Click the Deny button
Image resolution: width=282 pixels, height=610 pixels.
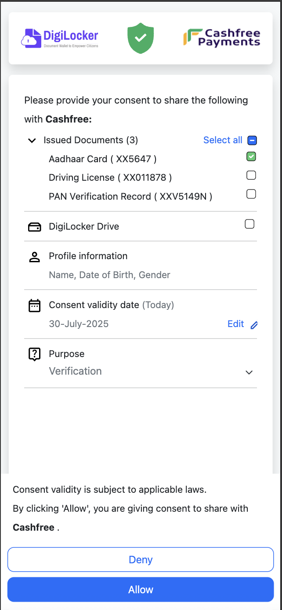(x=141, y=560)
